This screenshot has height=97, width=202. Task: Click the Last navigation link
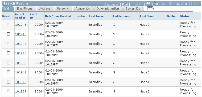tap(197, 4)
